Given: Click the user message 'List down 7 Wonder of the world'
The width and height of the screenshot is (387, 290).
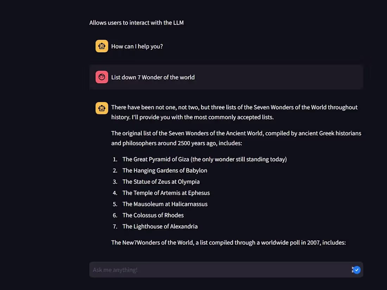Looking at the screenshot, I should [x=153, y=77].
